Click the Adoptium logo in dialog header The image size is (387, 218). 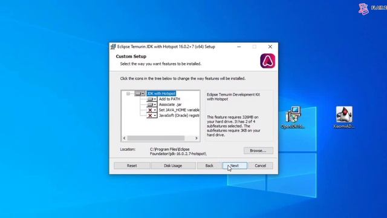[267, 61]
